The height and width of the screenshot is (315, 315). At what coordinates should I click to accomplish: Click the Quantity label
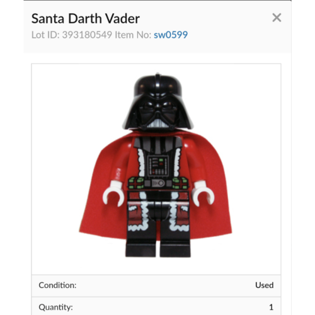pyautogui.click(x=55, y=307)
